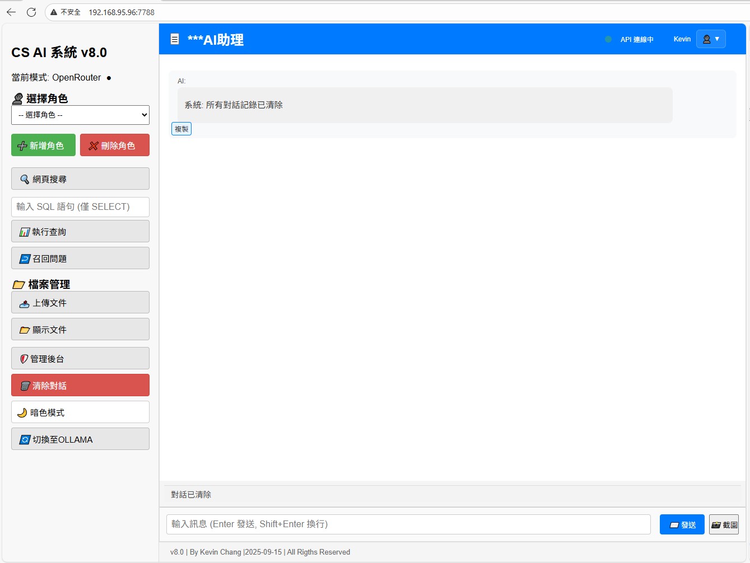Reload the page with browser refresh icon
The image size is (750, 563).
(x=31, y=12)
